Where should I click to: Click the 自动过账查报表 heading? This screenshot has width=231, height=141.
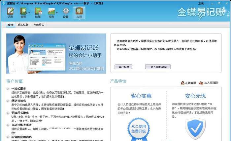pyautogui.click(x=22, y=125)
